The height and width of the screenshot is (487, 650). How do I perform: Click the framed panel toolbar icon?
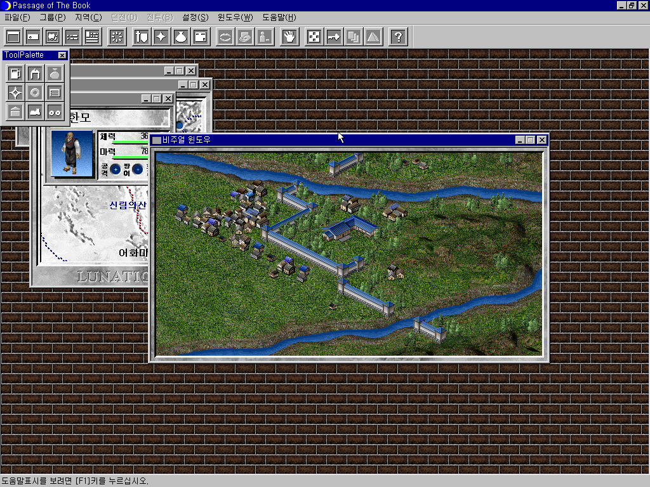point(201,37)
